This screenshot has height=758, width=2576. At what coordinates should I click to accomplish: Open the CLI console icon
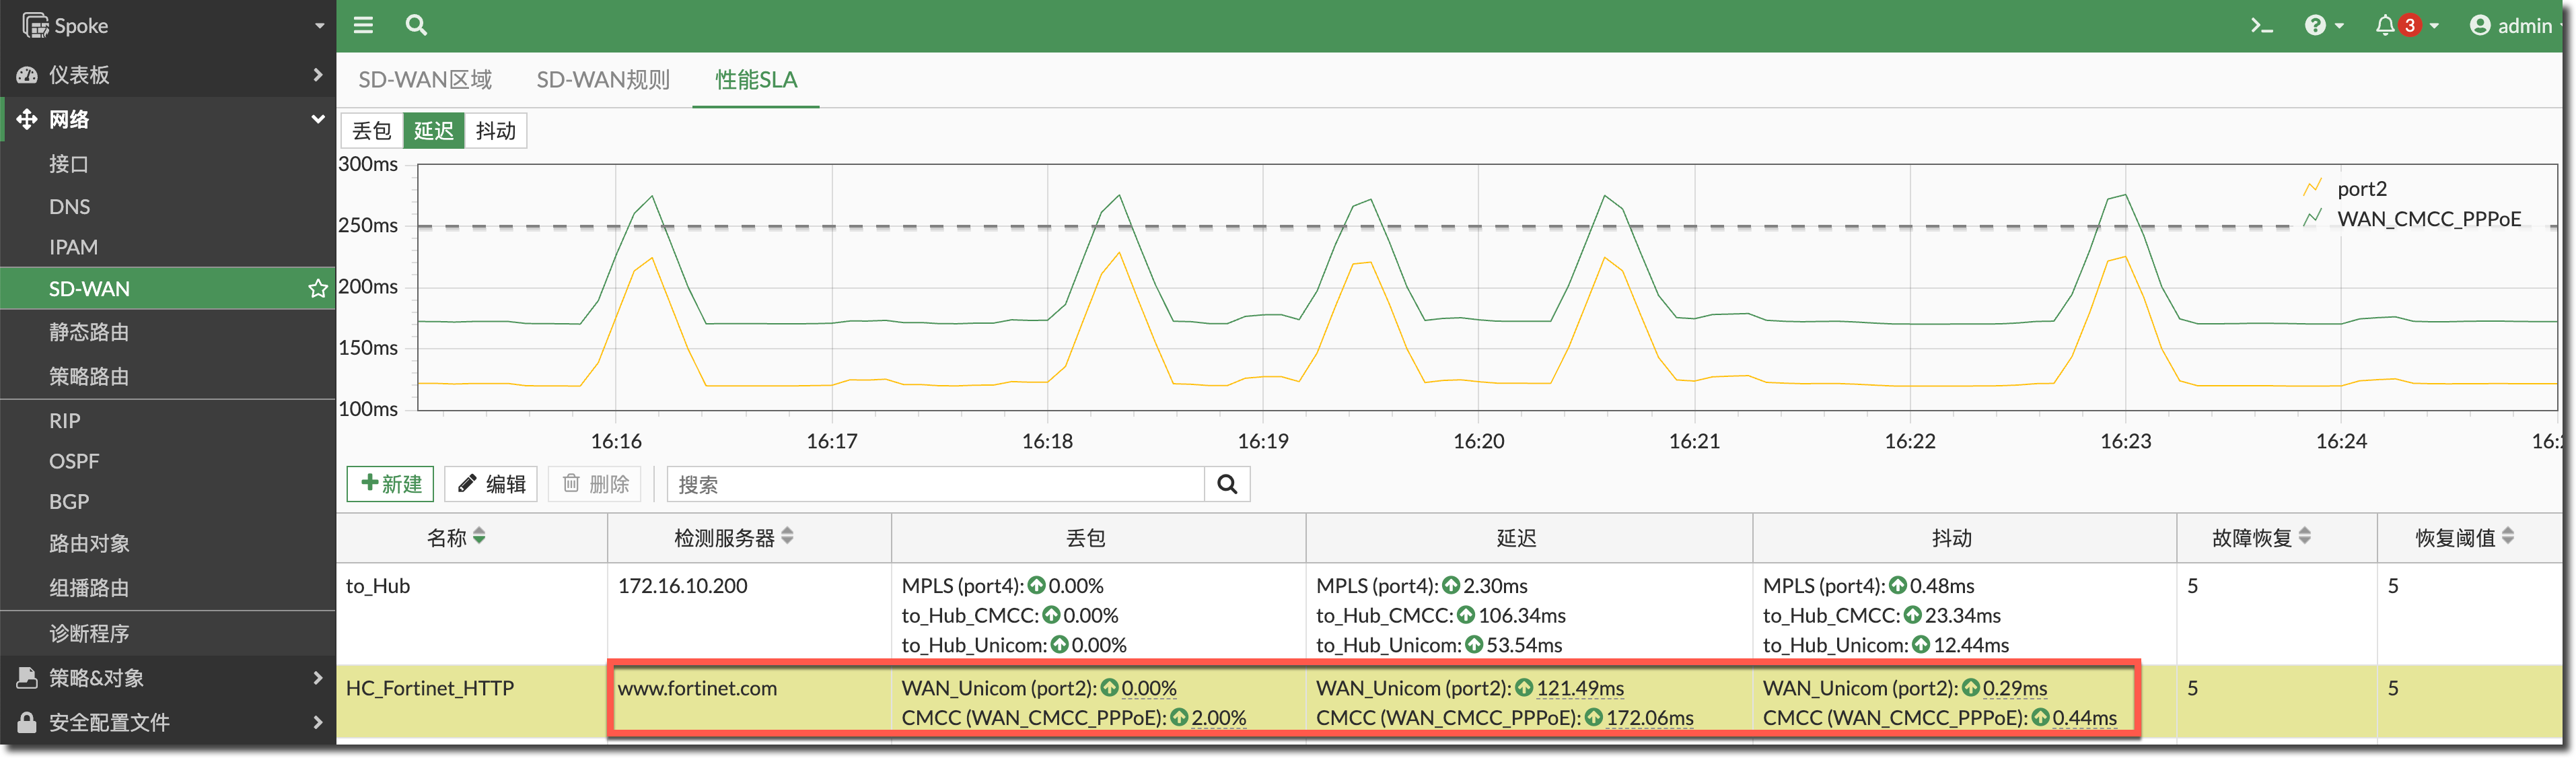pos(2261,26)
